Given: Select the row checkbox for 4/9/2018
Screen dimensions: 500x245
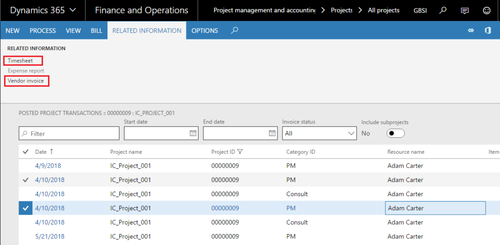Looking at the screenshot, I should tap(26, 166).
